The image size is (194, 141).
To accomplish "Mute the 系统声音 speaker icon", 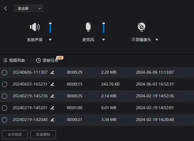I will tap(35, 27).
